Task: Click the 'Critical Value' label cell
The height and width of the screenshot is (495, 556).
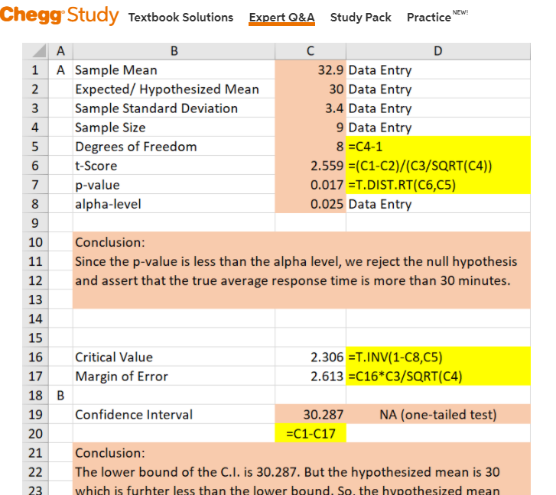Action: (x=174, y=357)
